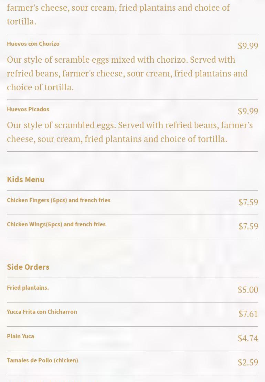This screenshot has height=382, width=265.
Task: Open Yucca Frita con Chicharron item
Action: click(x=42, y=312)
